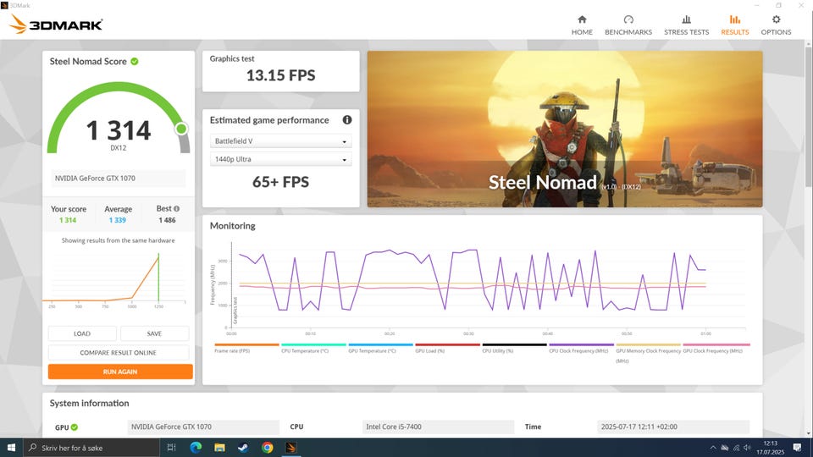Screen dimensions: 813x457
Task: Launch Microsoft Edge from the taskbar
Action: (x=196, y=448)
